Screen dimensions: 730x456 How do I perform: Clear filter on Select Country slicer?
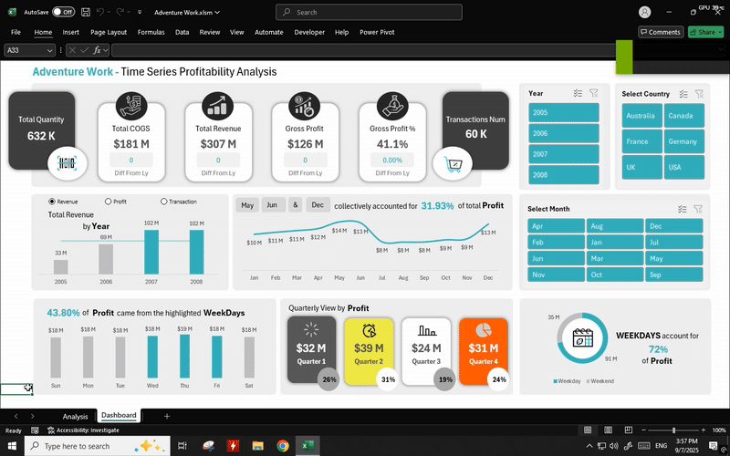[x=699, y=94]
